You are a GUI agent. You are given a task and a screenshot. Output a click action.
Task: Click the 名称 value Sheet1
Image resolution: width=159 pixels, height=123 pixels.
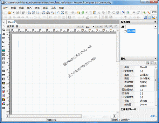coord(143,67)
